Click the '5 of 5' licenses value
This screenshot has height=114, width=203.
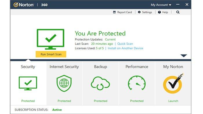[100, 48]
